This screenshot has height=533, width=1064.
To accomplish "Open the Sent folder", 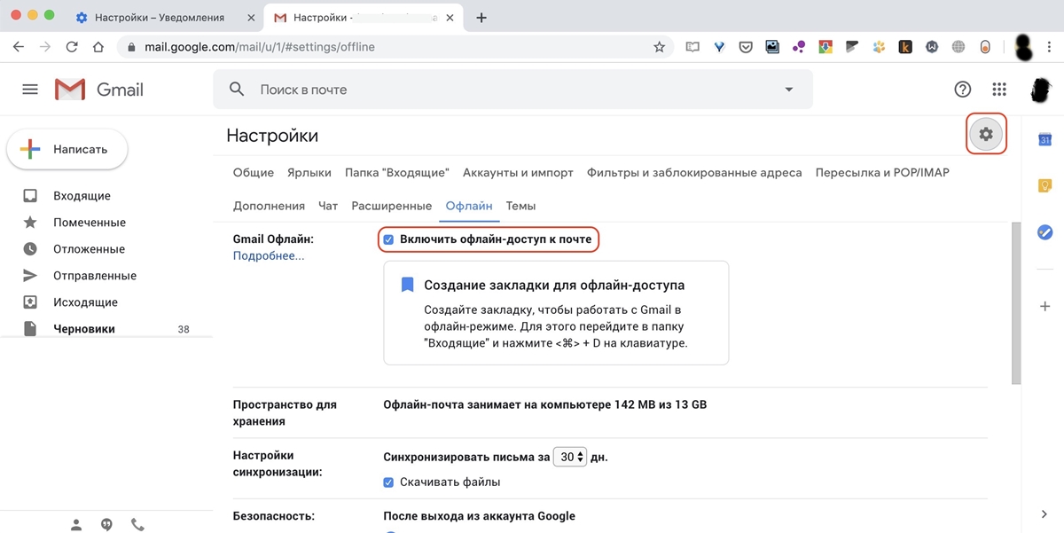I will tap(95, 276).
